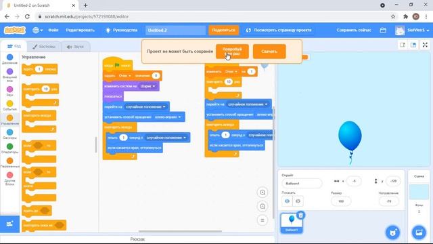The width and height of the screenshot is (433, 244).
Task: Open the Очки variable dropdown in set block
Action: (x=124, y=75)
